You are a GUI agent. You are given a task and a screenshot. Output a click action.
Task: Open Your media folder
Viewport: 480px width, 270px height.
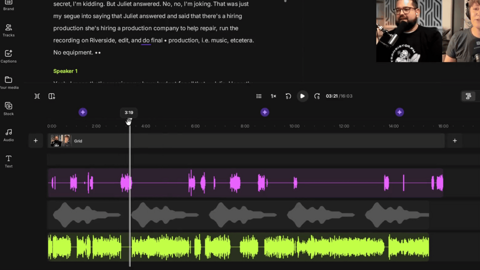tap(9, 83)
